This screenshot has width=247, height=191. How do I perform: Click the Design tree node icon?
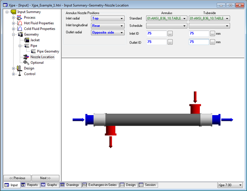(20, 68)
